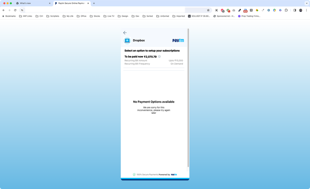Go back using the Paytm page back arrow
The image size is (310, 189).
[x=125, y=33]
